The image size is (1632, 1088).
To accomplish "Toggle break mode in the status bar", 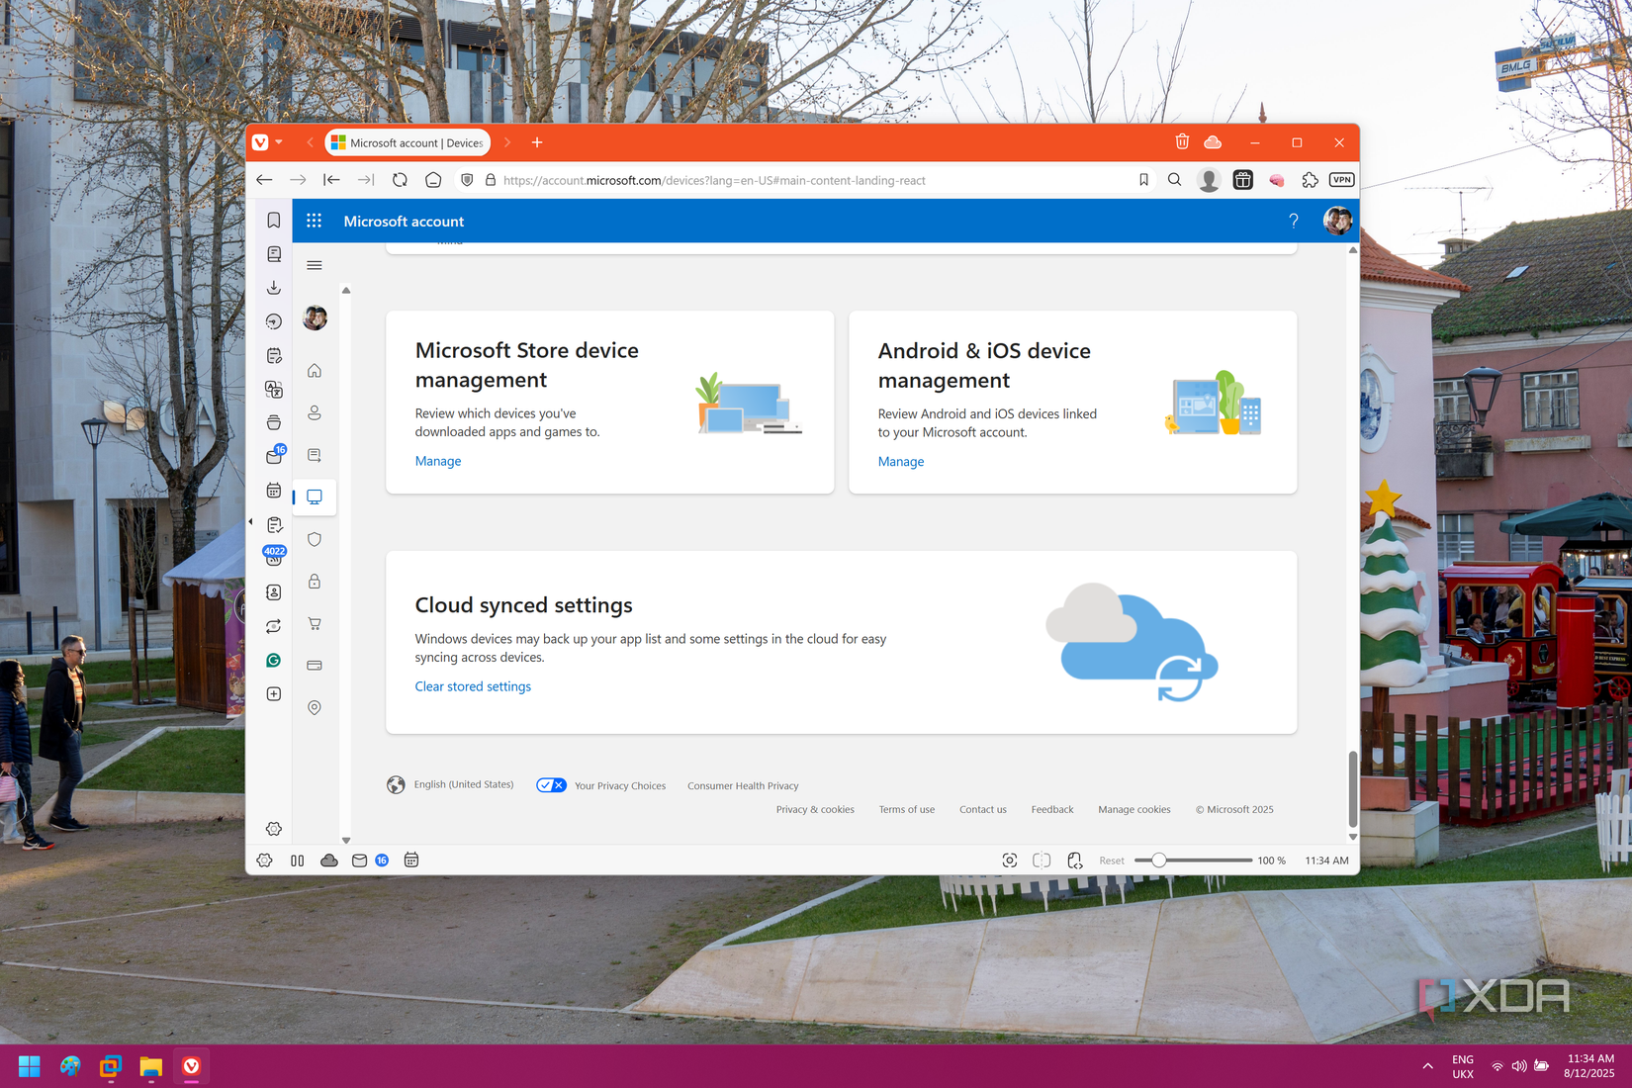I will click(297, 861).
